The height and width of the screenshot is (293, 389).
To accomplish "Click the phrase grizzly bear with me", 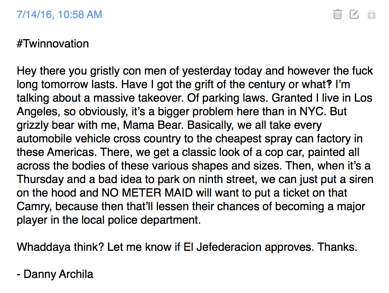I will click(x=68, y=125).
